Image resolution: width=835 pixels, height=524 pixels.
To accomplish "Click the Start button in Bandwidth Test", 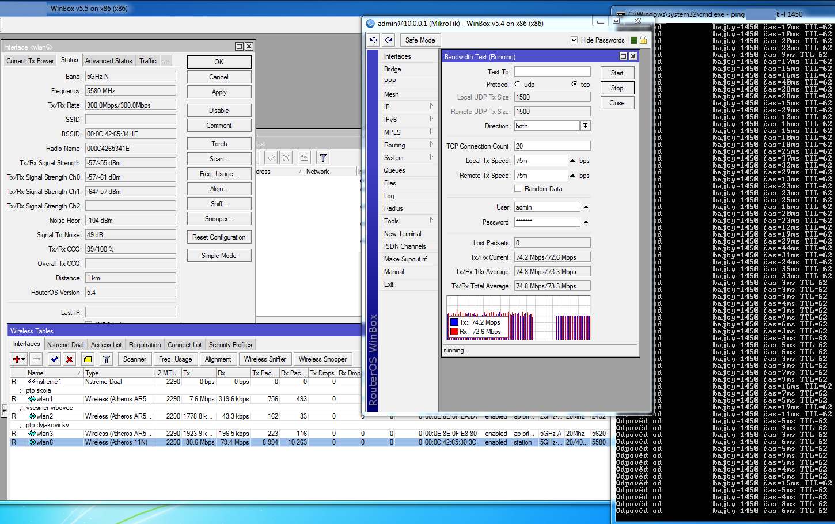I will pos(617,73).
